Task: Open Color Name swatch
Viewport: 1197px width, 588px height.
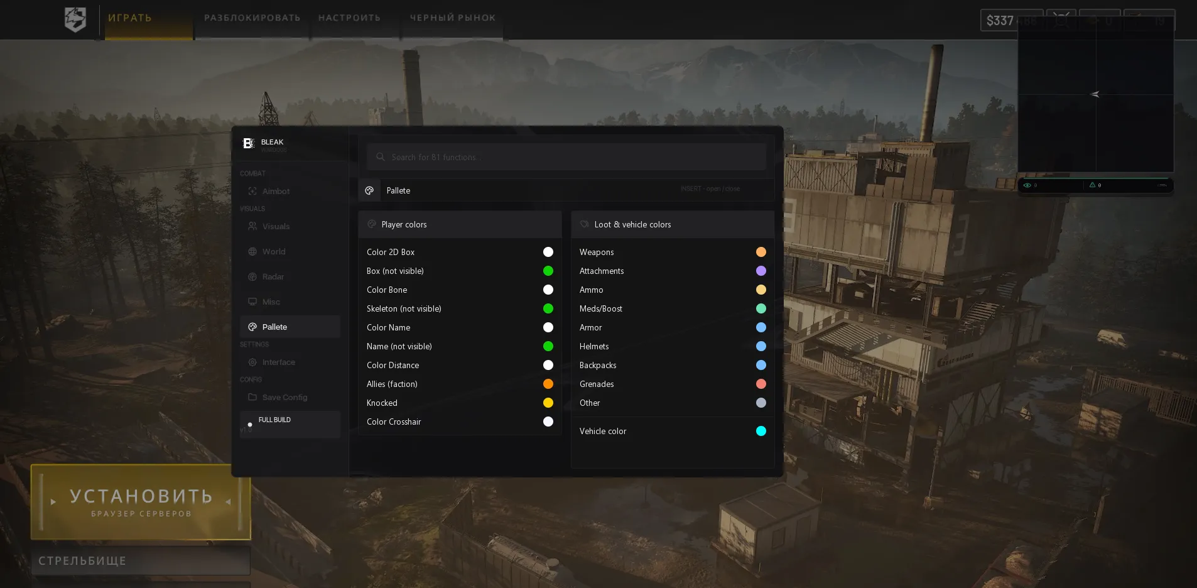Action: (548, 327)
